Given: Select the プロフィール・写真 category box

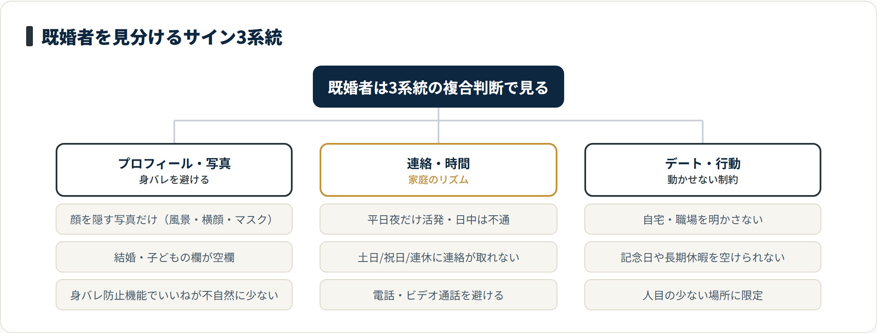Looking at the screenshot, I should 174,170.
